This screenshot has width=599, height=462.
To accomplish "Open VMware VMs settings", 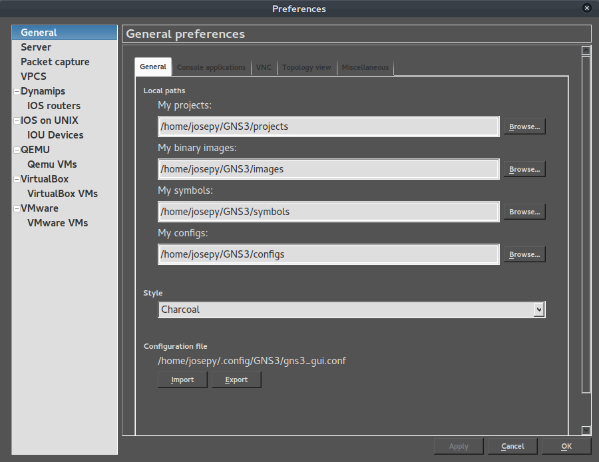I will click(x=58, y=223).
